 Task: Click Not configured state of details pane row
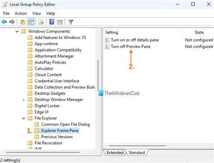[199, 40]
